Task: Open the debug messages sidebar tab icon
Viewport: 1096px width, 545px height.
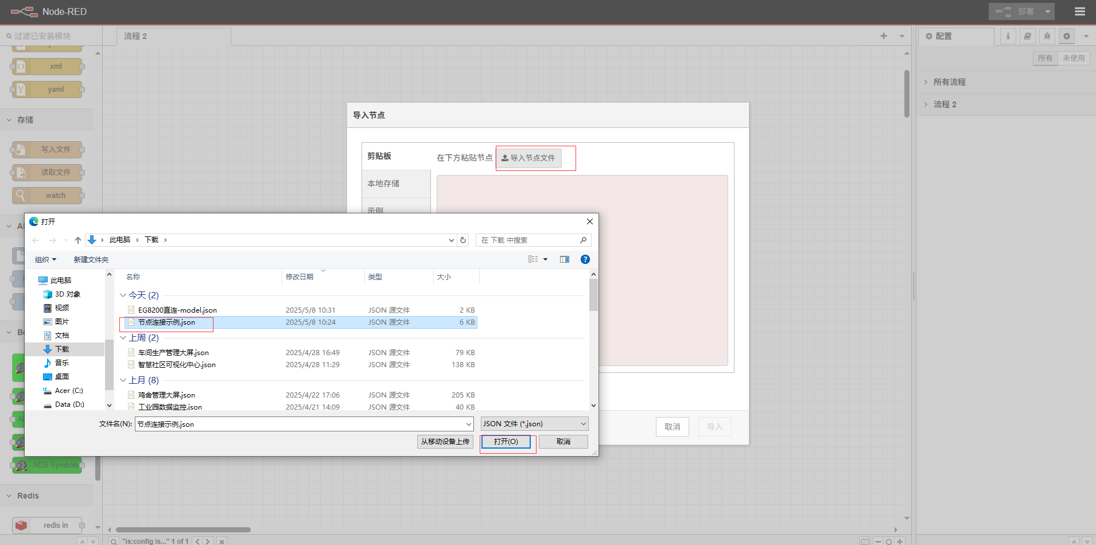Action: [1047, 36]
